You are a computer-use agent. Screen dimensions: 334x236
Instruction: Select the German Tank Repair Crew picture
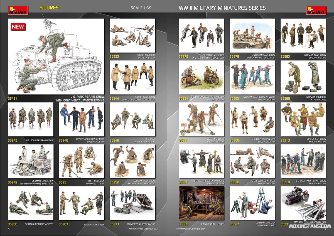303,161
